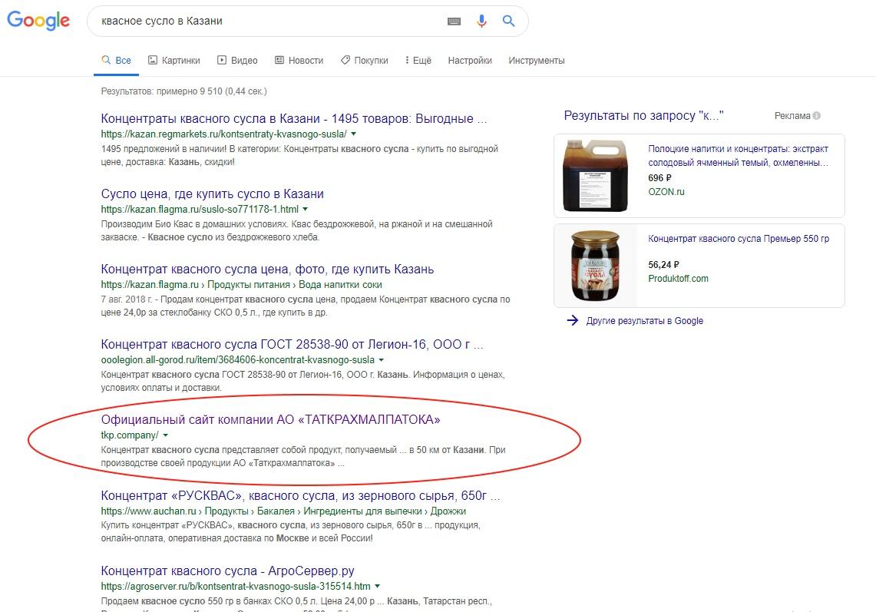876x612 pixels.
Task: Click arrow icon beside Другие результаты в Google
Action: pos(572,320)
